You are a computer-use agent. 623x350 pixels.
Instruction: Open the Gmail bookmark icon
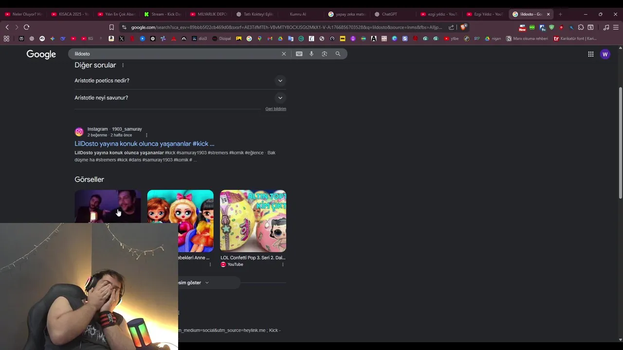click(270, 38)
